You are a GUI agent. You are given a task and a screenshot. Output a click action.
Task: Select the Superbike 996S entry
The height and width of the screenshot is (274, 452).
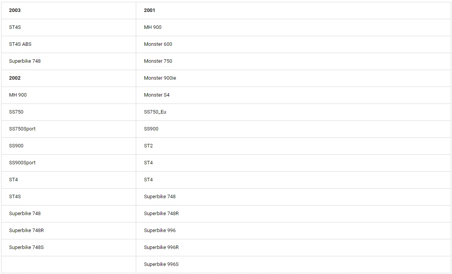point(161,264)
